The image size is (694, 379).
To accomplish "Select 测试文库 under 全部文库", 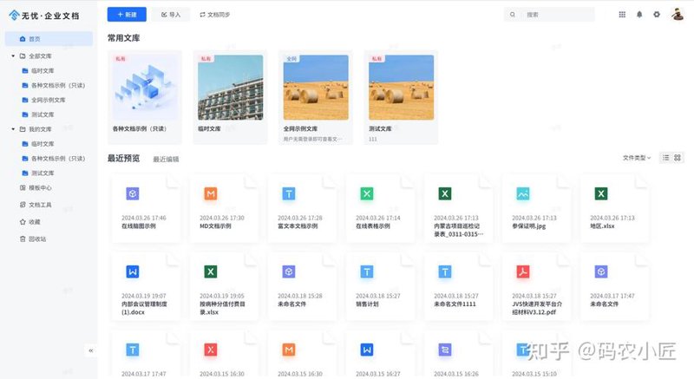I will (42, 114).
